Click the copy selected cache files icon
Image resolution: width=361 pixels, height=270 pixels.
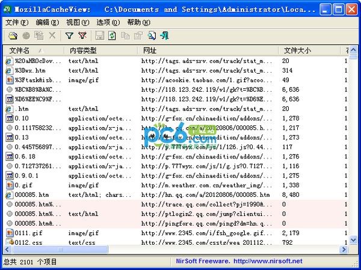(39, 35)
